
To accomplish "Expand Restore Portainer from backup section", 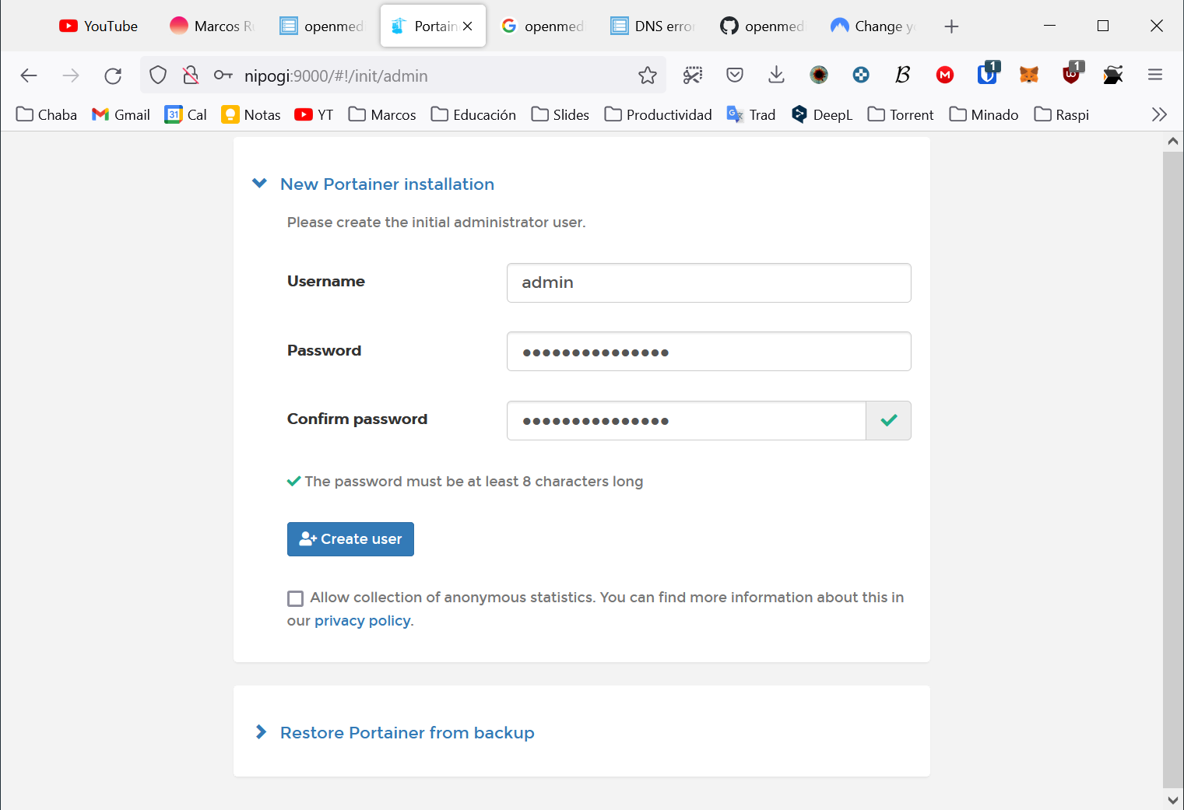I will (x=262, y=733).
